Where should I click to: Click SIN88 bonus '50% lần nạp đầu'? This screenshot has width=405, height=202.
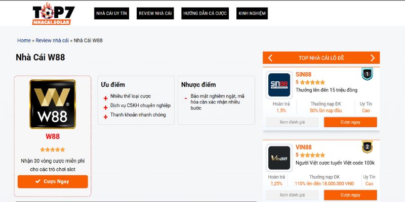[x=326, y=111]
